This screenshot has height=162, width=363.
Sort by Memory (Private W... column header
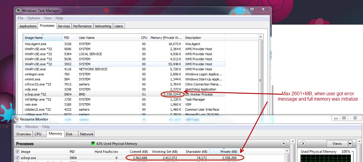166,38
